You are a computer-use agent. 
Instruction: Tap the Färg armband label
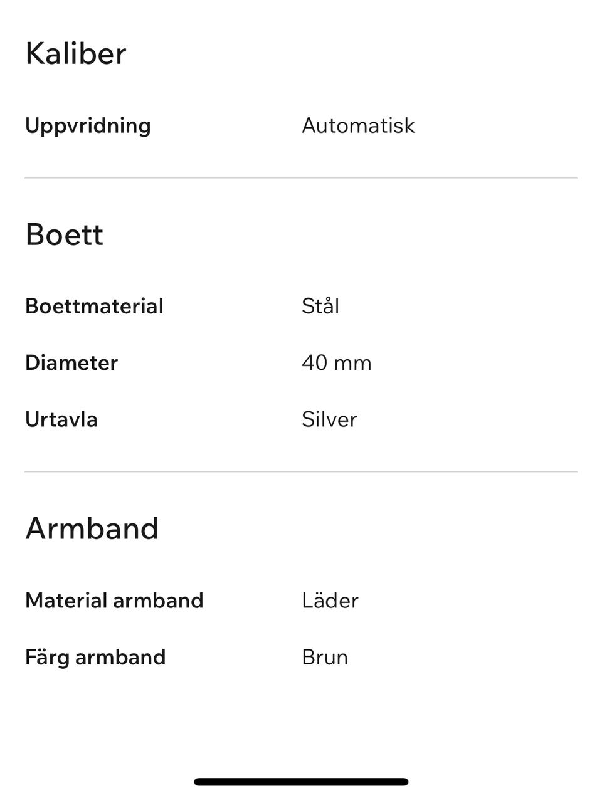(95, 657)
